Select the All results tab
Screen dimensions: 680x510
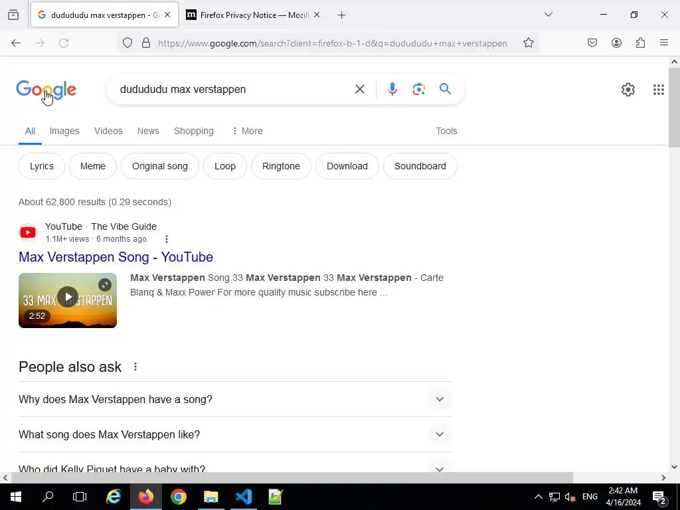pos(30,131)
